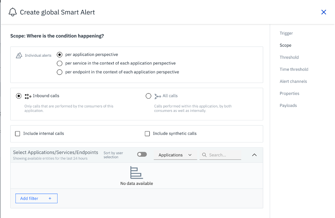335x218 pixels.
Task: Collapse the Select Applications/Services/Endpoints section
Action: pyautogui.click(x=254, y=155)
